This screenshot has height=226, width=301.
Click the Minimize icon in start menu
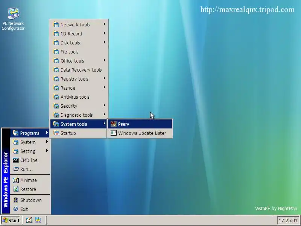click(x=15, y=180)
